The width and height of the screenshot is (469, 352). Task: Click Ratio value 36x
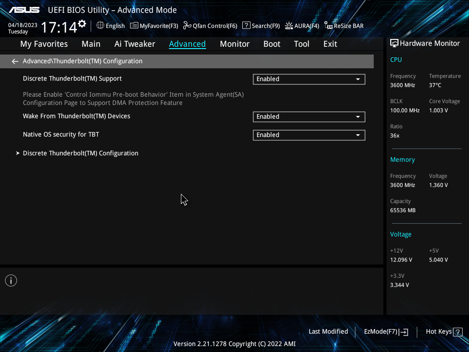tap(394, 136)
